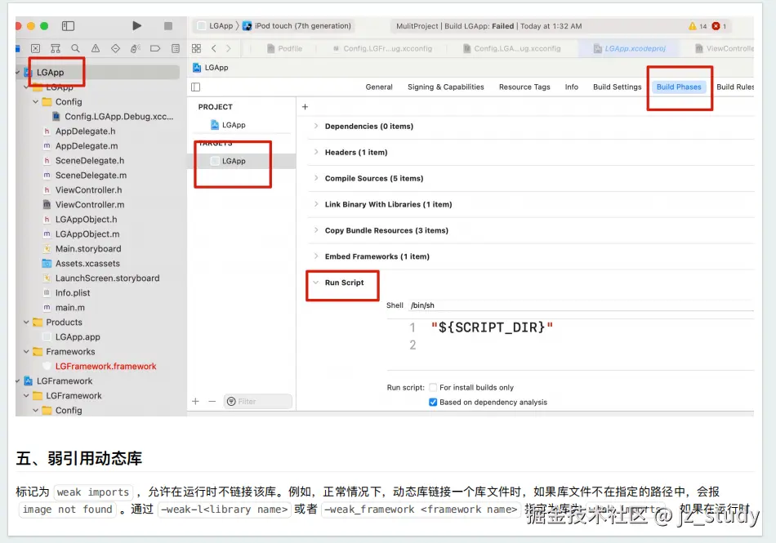Switch to the General tab

379,87
